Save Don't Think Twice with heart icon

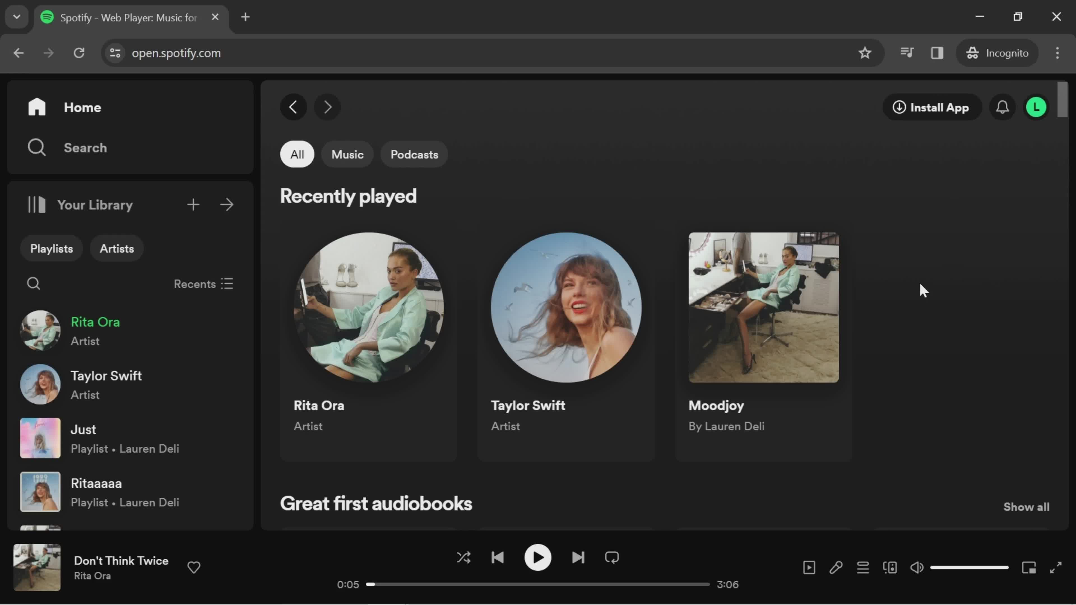pyautogui.click(x=193, y=567)
